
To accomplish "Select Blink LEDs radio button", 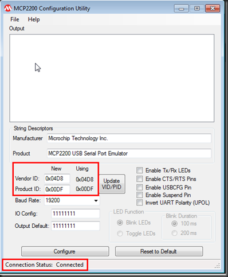I will [120, 223].
